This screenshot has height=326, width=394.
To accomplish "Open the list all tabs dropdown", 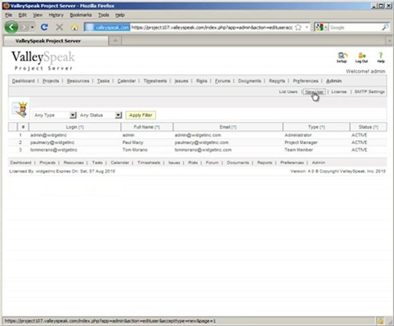I will click(x=390, y=41).
